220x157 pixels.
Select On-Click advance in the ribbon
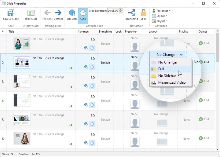72,15
